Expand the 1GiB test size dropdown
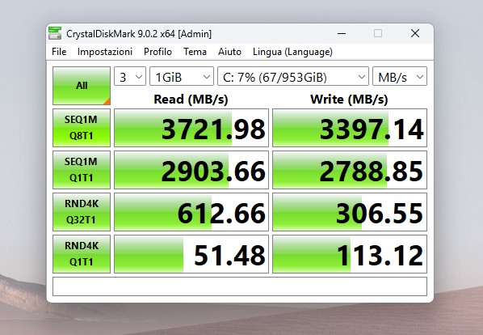Image resolution: width=483 pixels, height=335 pixels. point(182,76)
